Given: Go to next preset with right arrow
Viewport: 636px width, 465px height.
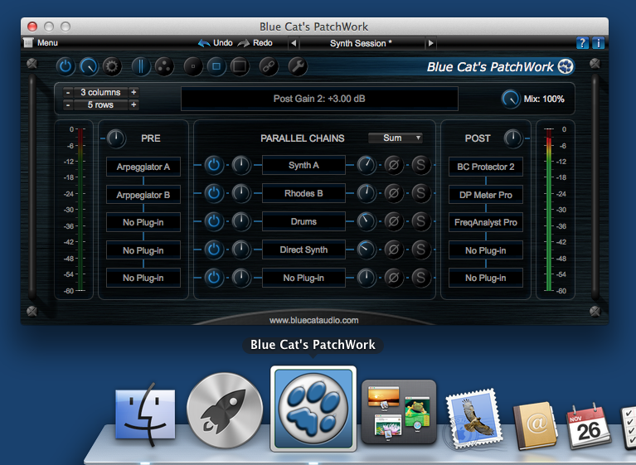Looking at the screenshot, I should (430, 43).
